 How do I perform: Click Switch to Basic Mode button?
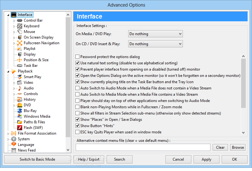pyautogui.click(x=38, y=159)
